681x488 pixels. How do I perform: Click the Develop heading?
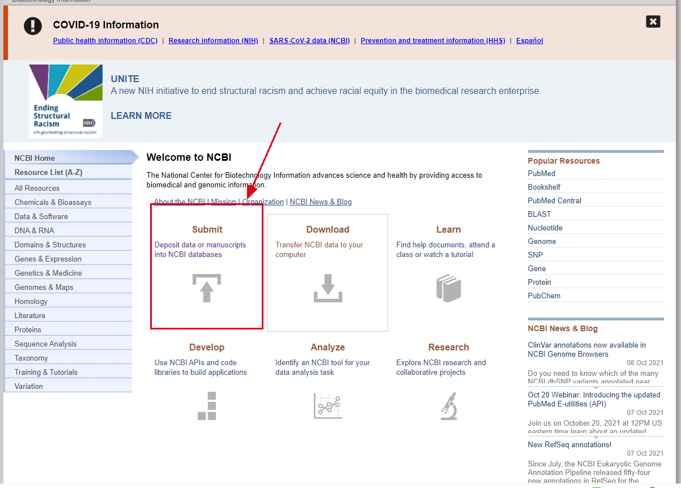(207, 347)
